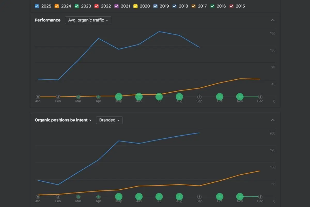
Task: Collapse the Performance panel with chevron
Action: [273, 20]
